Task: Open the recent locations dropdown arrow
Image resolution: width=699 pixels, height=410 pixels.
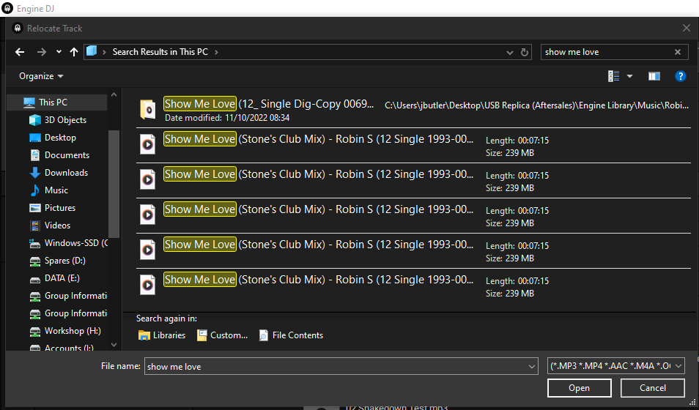Action: [59, 52]
